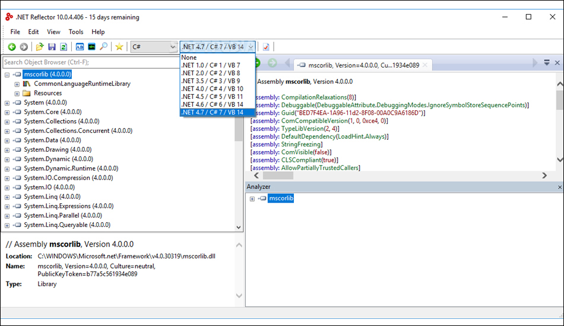Choose .NET 4.6 / C# 6 / VB 14
Image resolution: width=564 pixels, height=326 pixels.
click(x=218, y=104)
